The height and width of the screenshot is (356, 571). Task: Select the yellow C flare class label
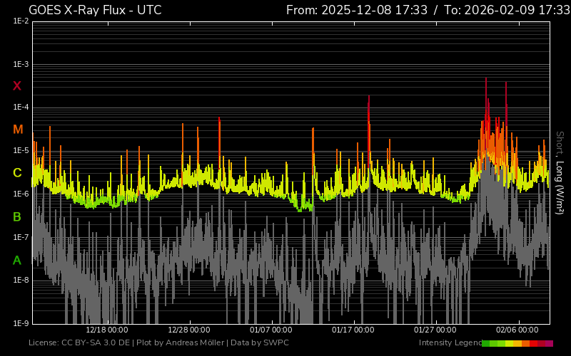pos(18,173)
